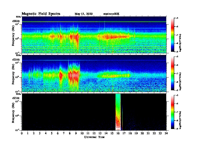This screenshot has width=198, height=153.
Task: Click hour 2 on Universal Time axis
Action: click(x=34, y=133)
